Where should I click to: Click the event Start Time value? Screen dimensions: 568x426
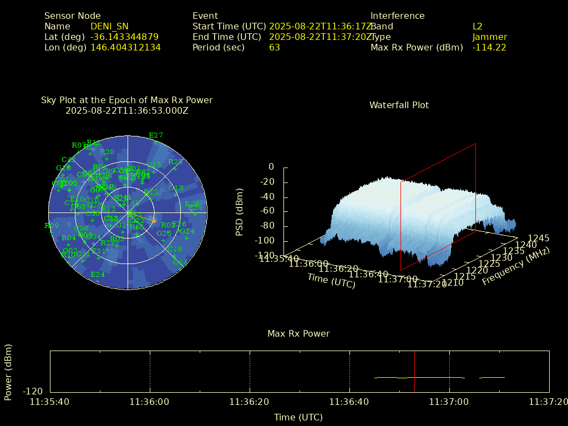(321, 27)
